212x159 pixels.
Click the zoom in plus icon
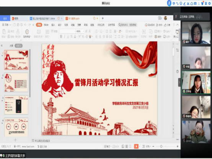pyautogui.click(x=178, y=146)
